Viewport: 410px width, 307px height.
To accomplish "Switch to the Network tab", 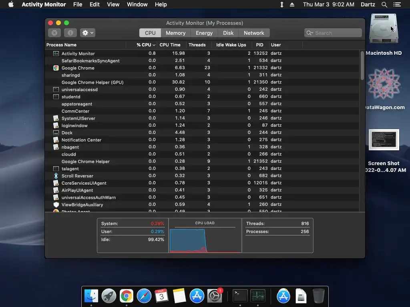I will [x=254, y=33].
